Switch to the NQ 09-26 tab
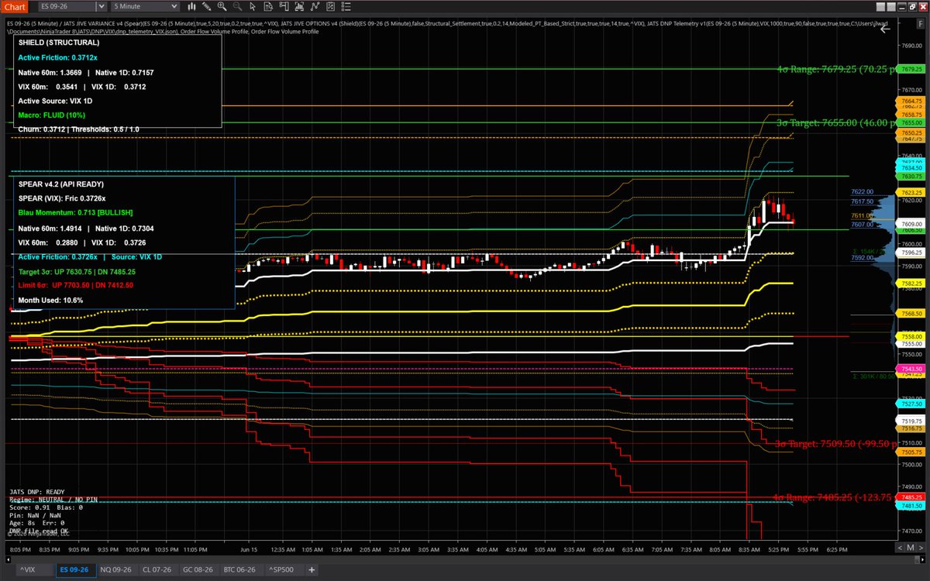930x581 pixels. pyautogui.click(x=116, y=569)
